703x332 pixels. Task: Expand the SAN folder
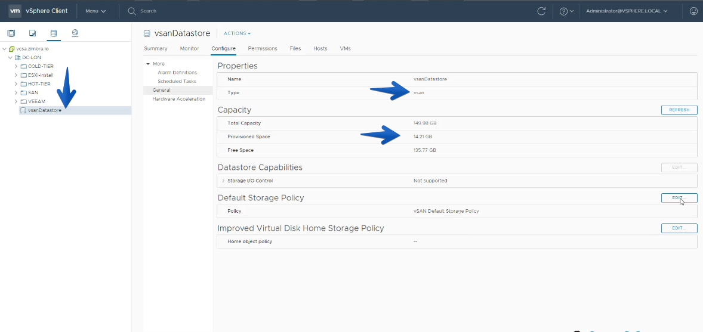17,93
